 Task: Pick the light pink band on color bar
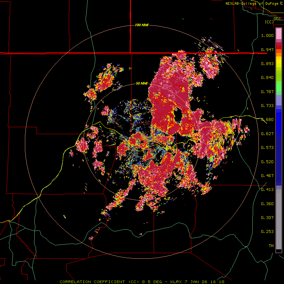tap(279, 33)
